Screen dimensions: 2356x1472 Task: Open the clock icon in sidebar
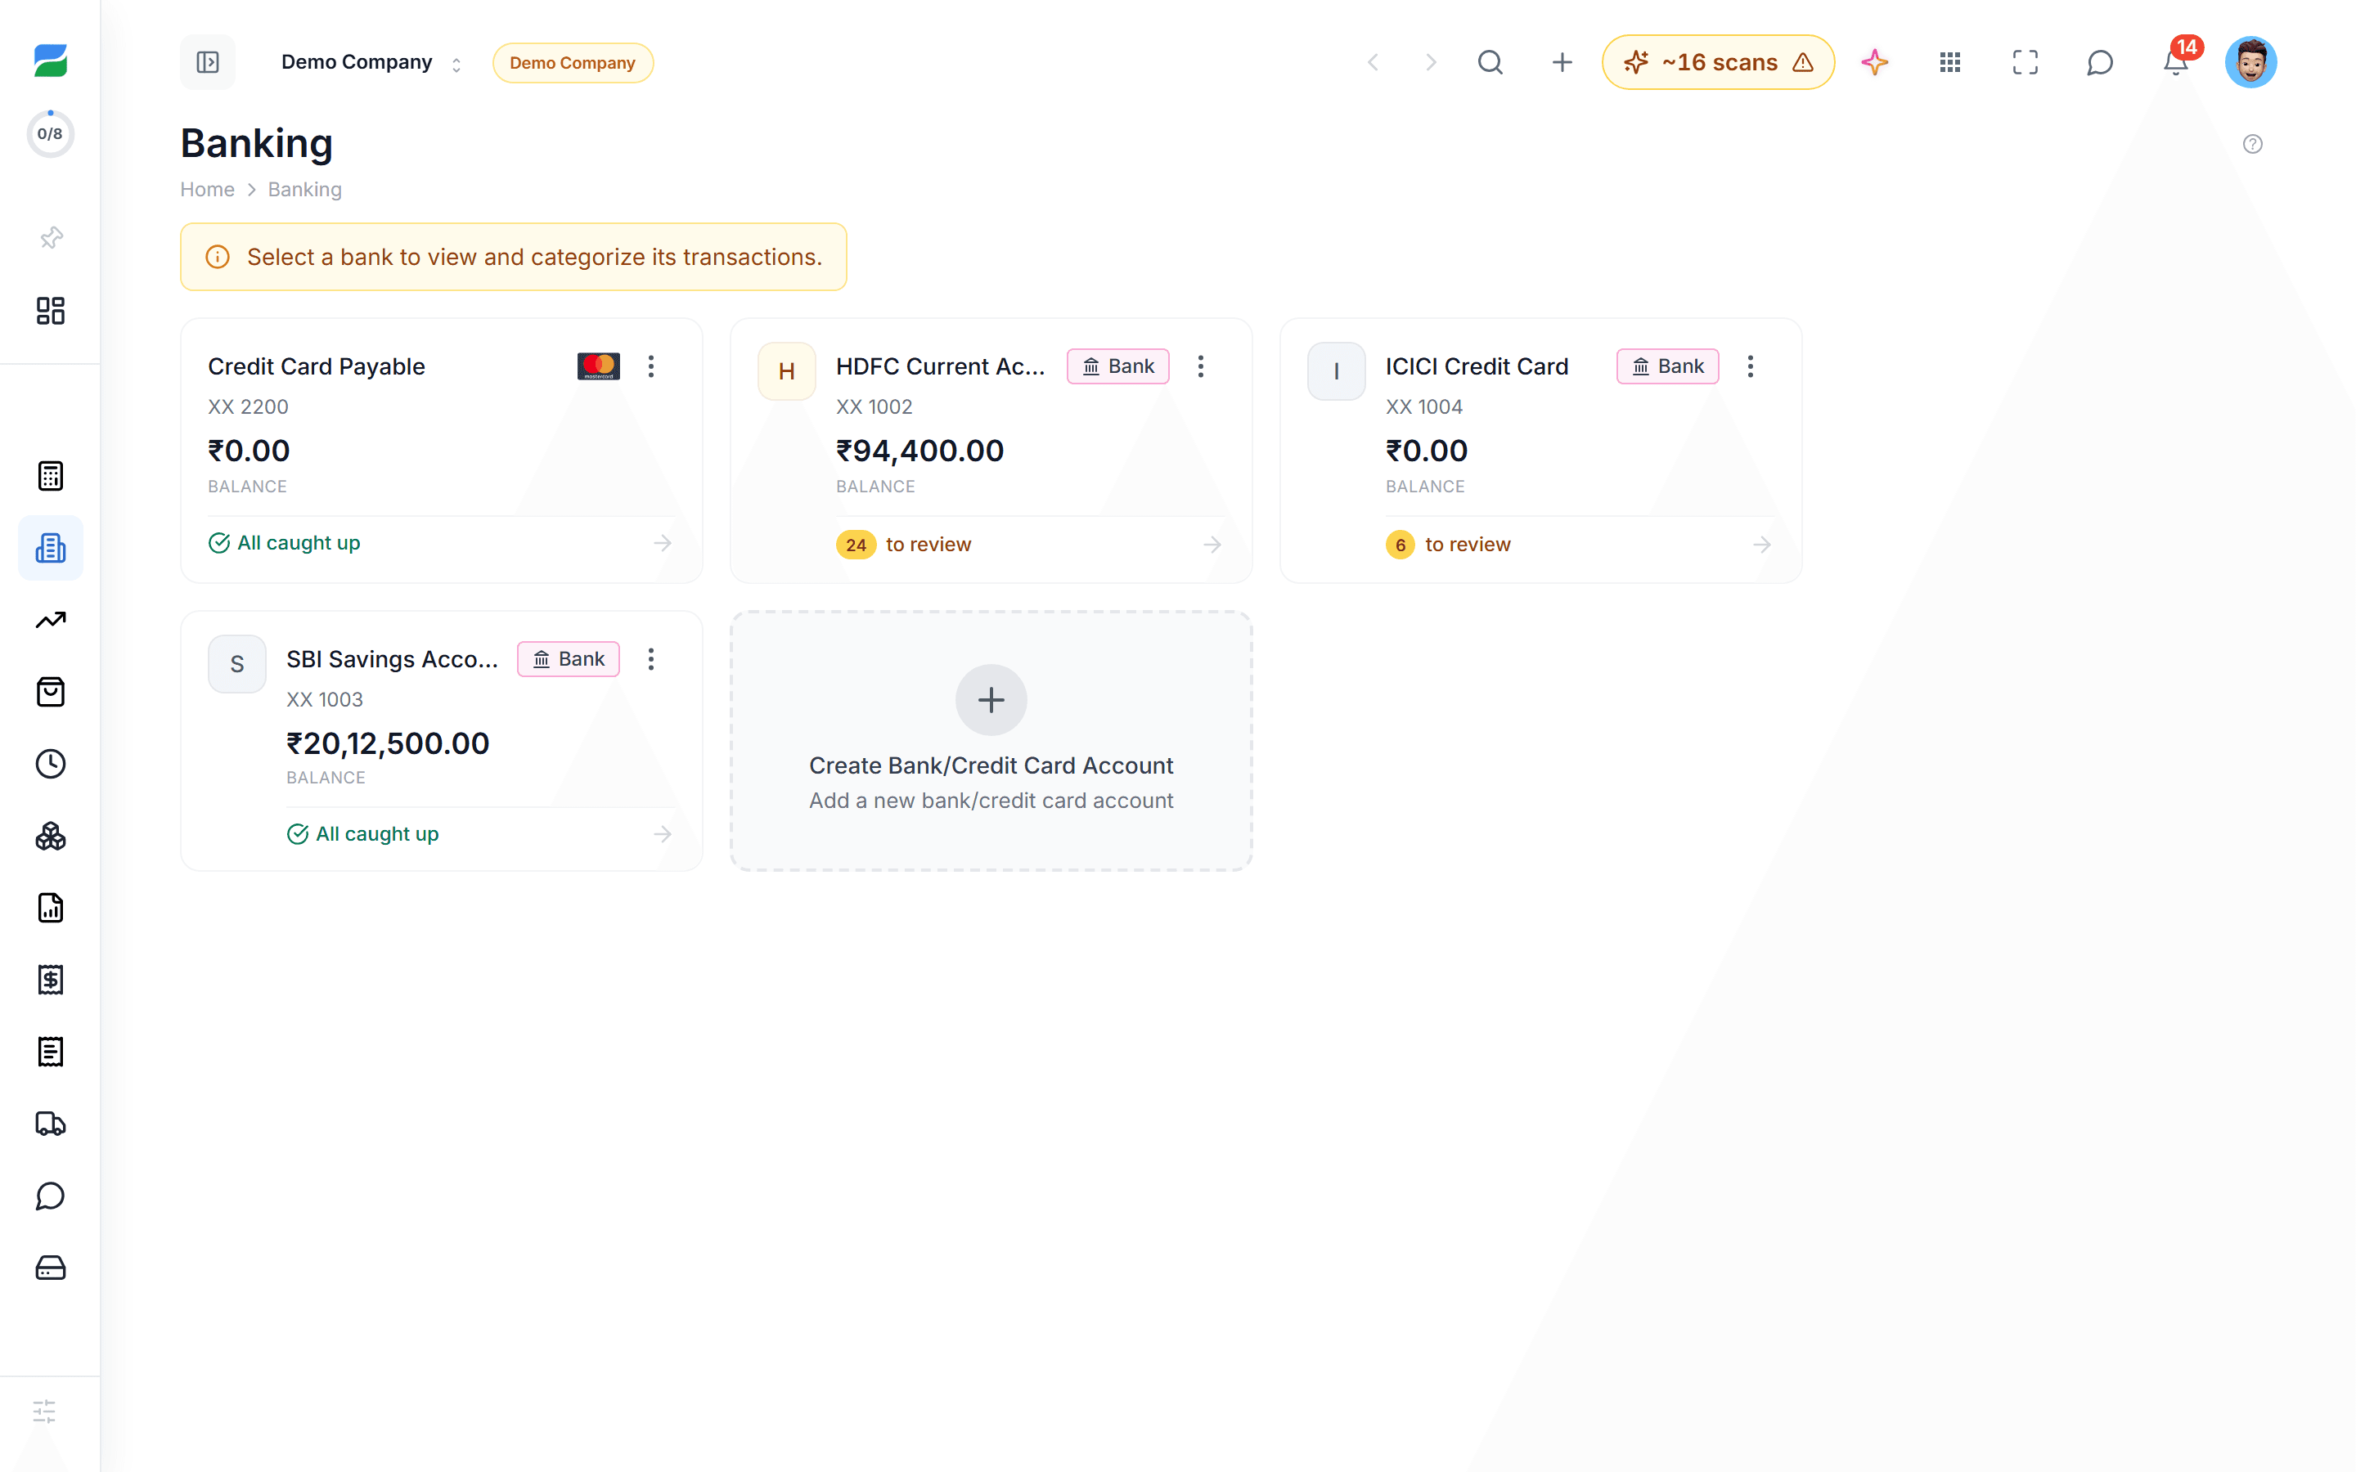51,765
